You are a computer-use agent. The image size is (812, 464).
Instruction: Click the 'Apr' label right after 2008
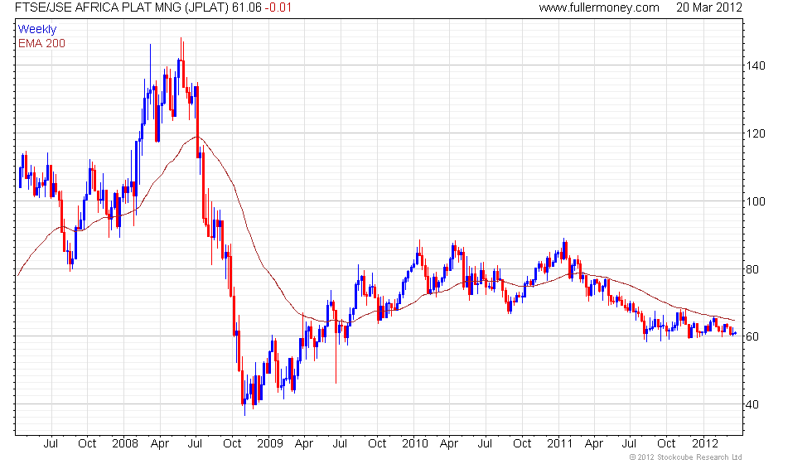point(160,444)
